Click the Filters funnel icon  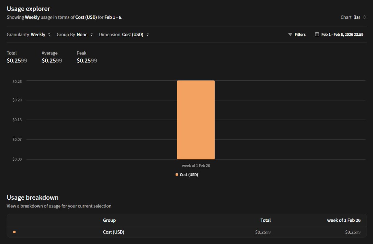pyautogui.click(x=290, y=34)
